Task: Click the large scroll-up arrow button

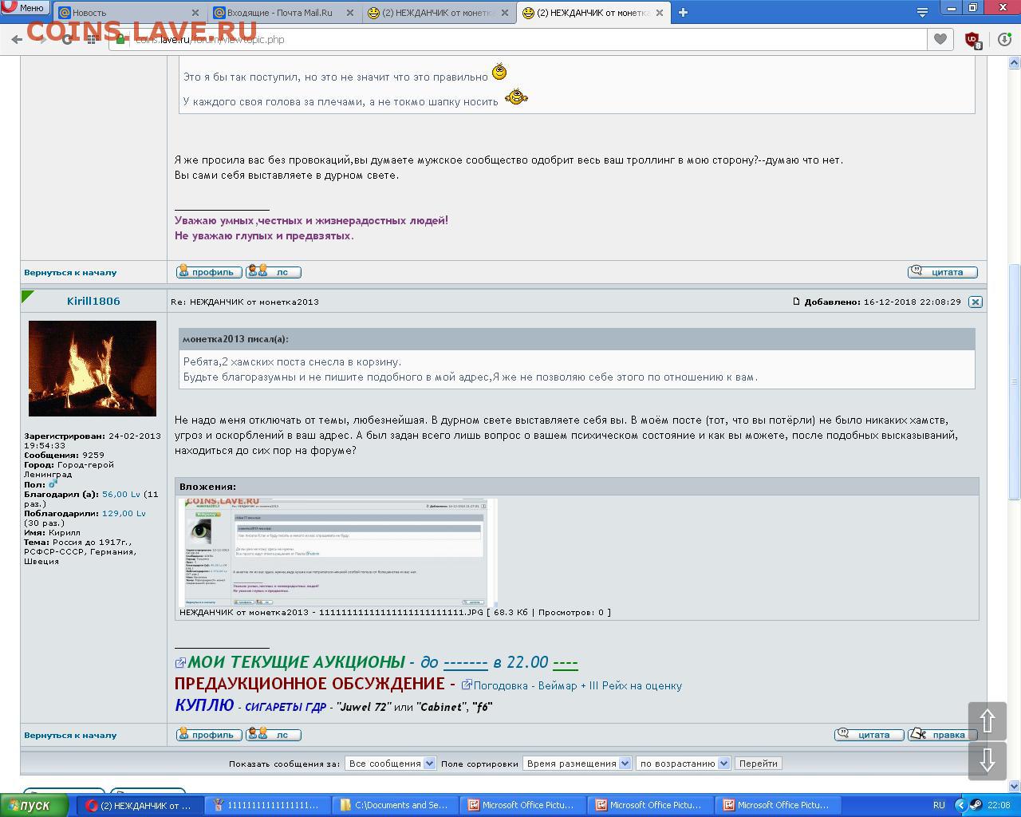Action: point(987,721)
